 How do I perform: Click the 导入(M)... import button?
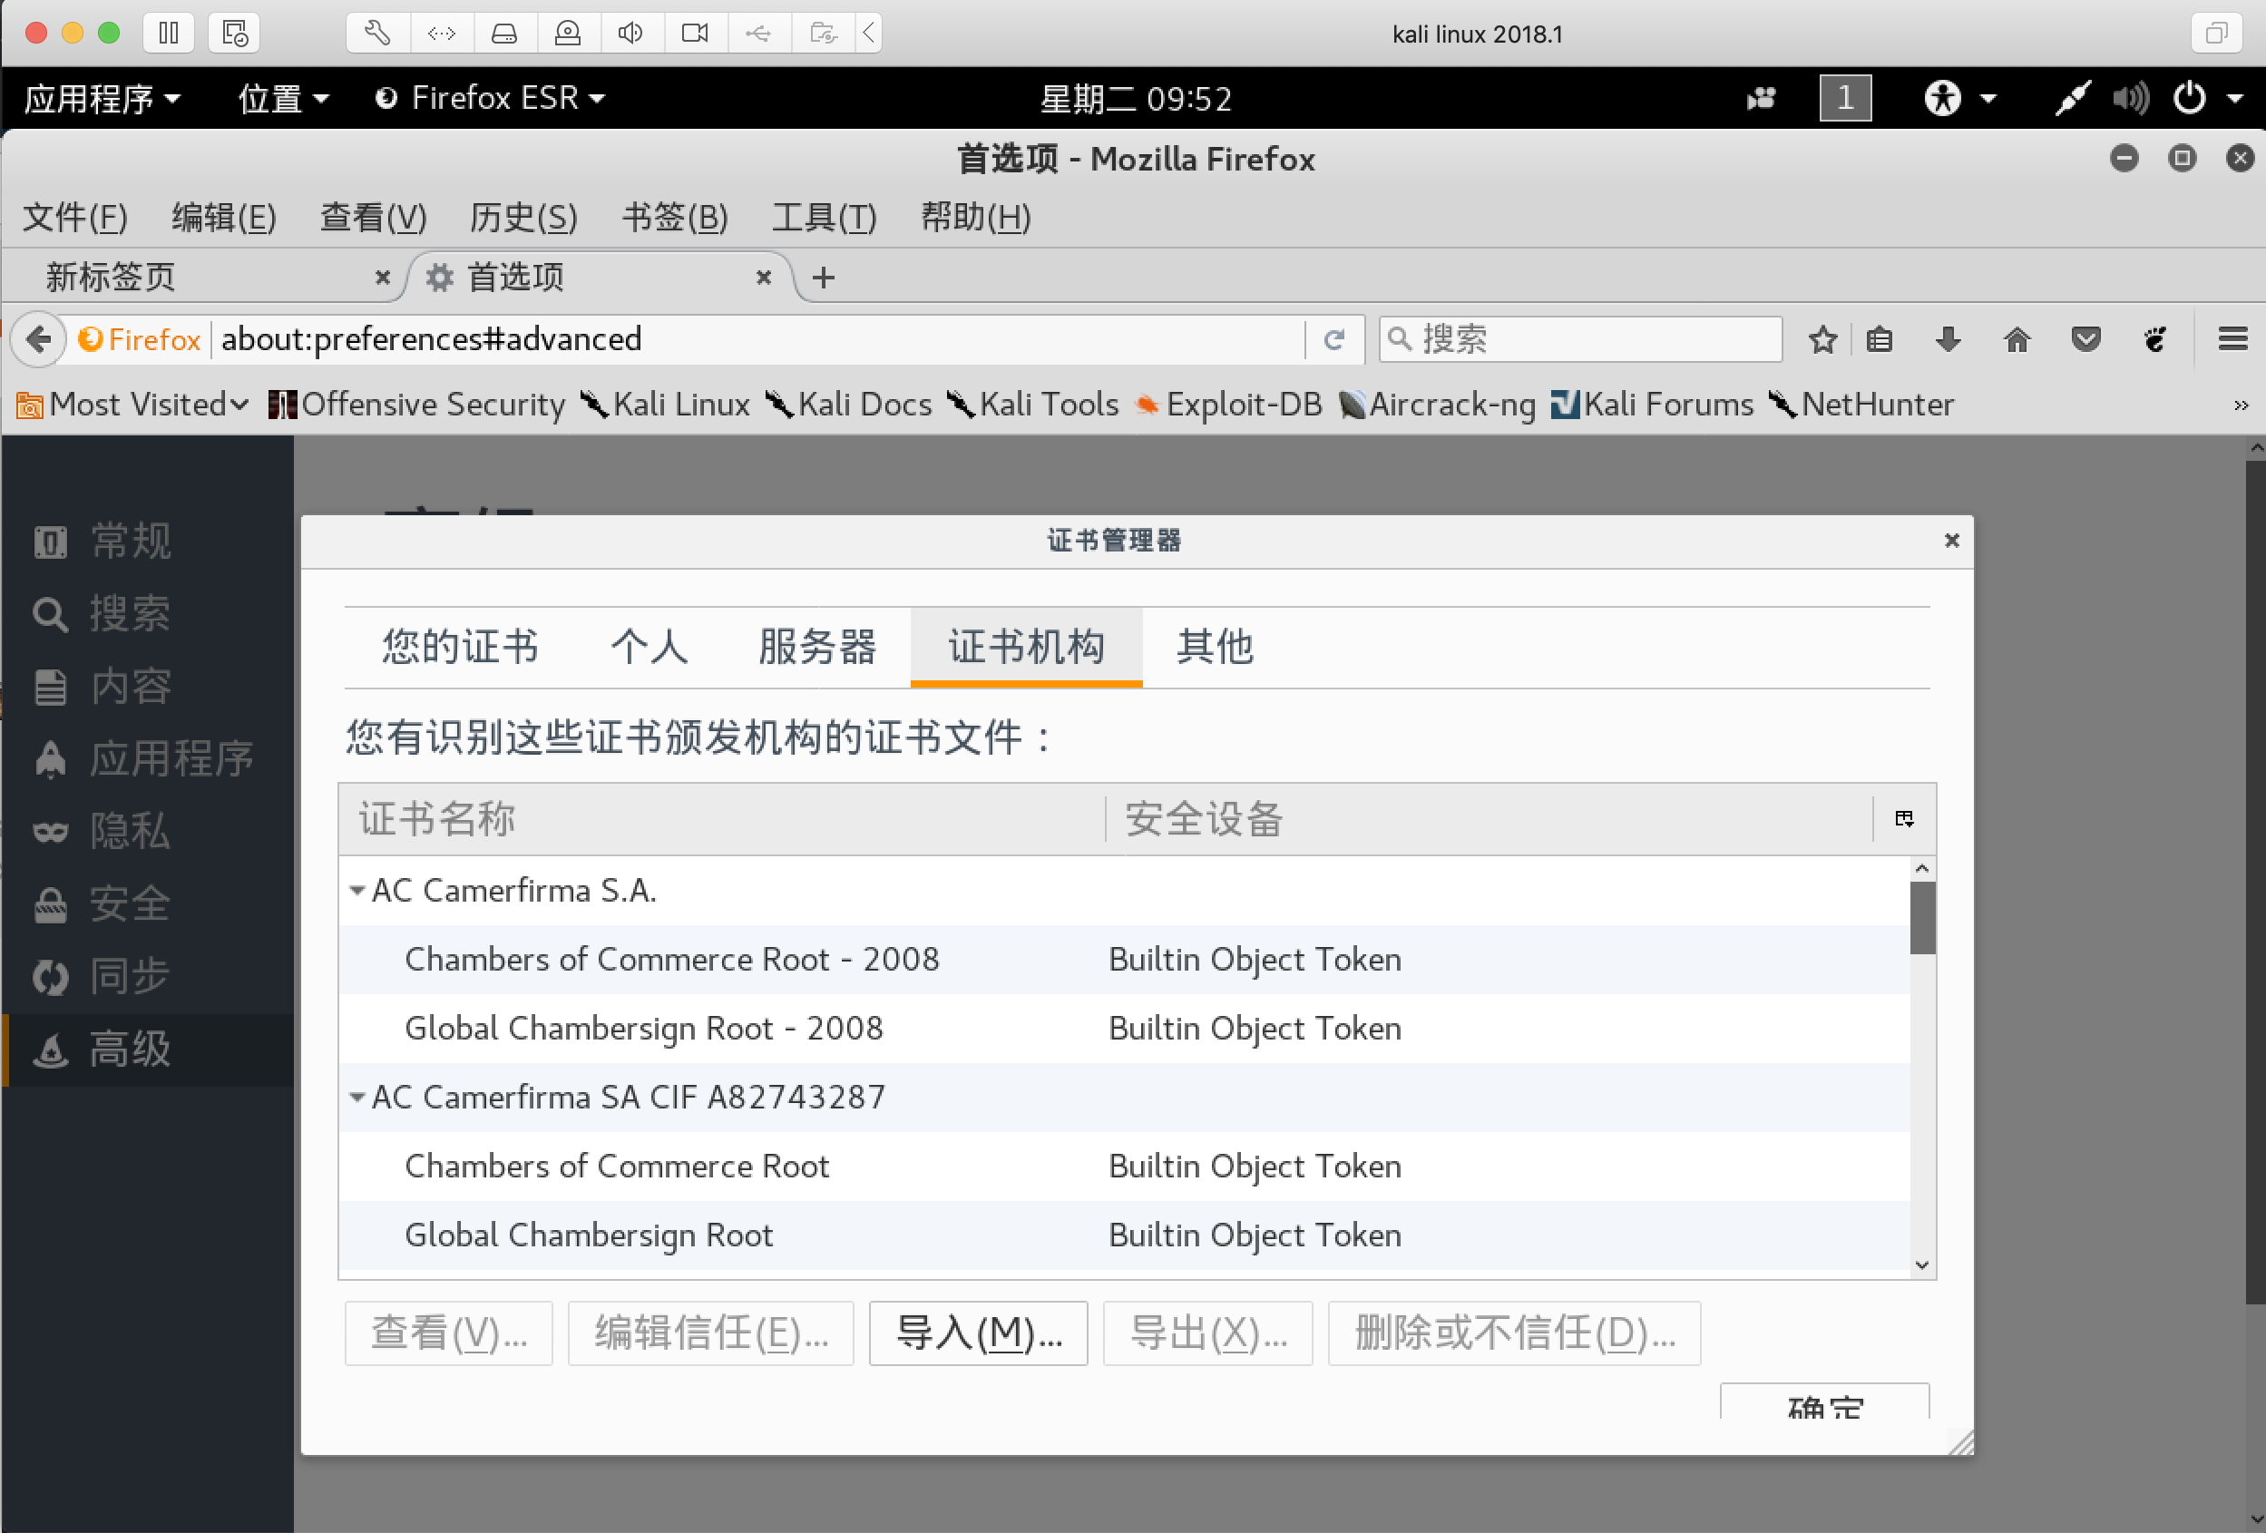coord(978,1333)
